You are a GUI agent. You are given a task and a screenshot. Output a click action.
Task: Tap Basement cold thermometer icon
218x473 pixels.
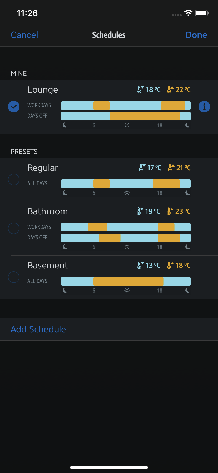click(141, 265)
